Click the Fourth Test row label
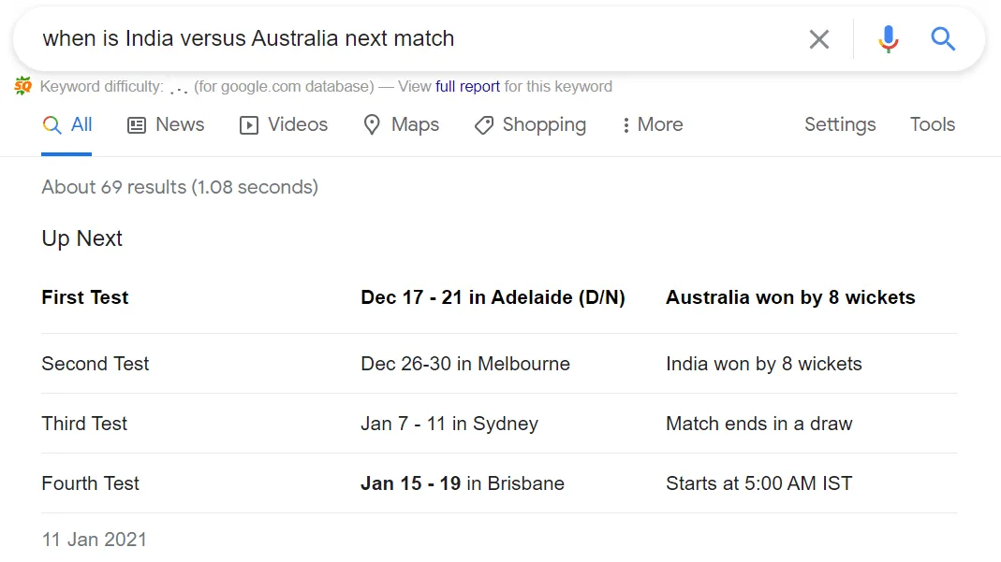The height and width of the screenshot is (562, 1001). 90,483
